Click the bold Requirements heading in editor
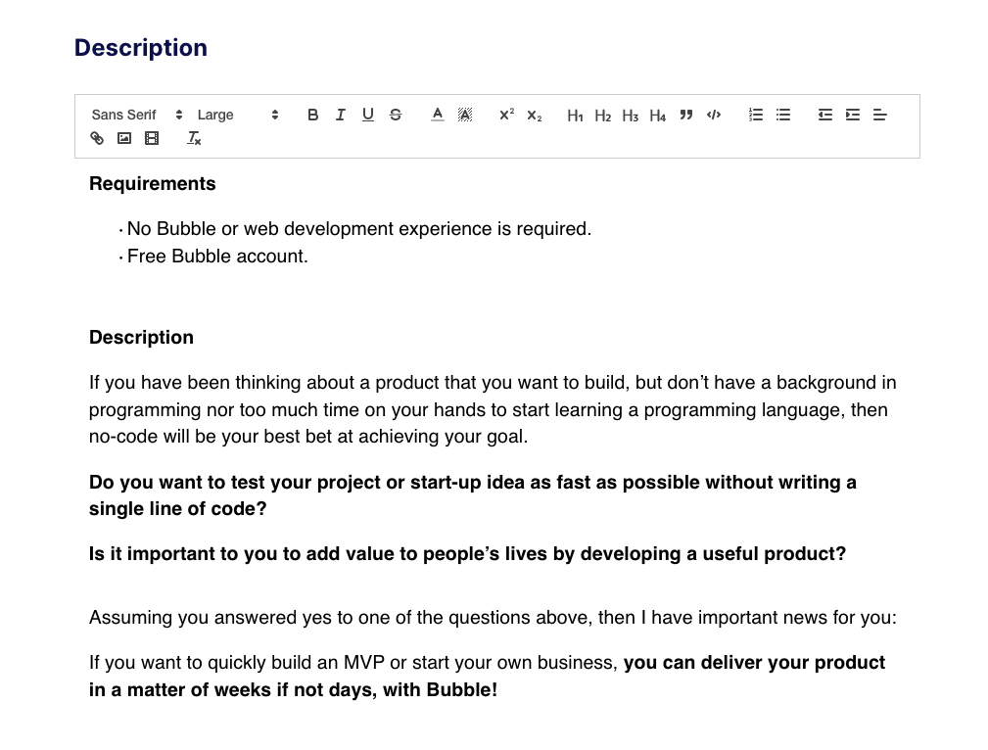Image resolution: width=988 pixels, height=750 pixels. pos(153,183)
